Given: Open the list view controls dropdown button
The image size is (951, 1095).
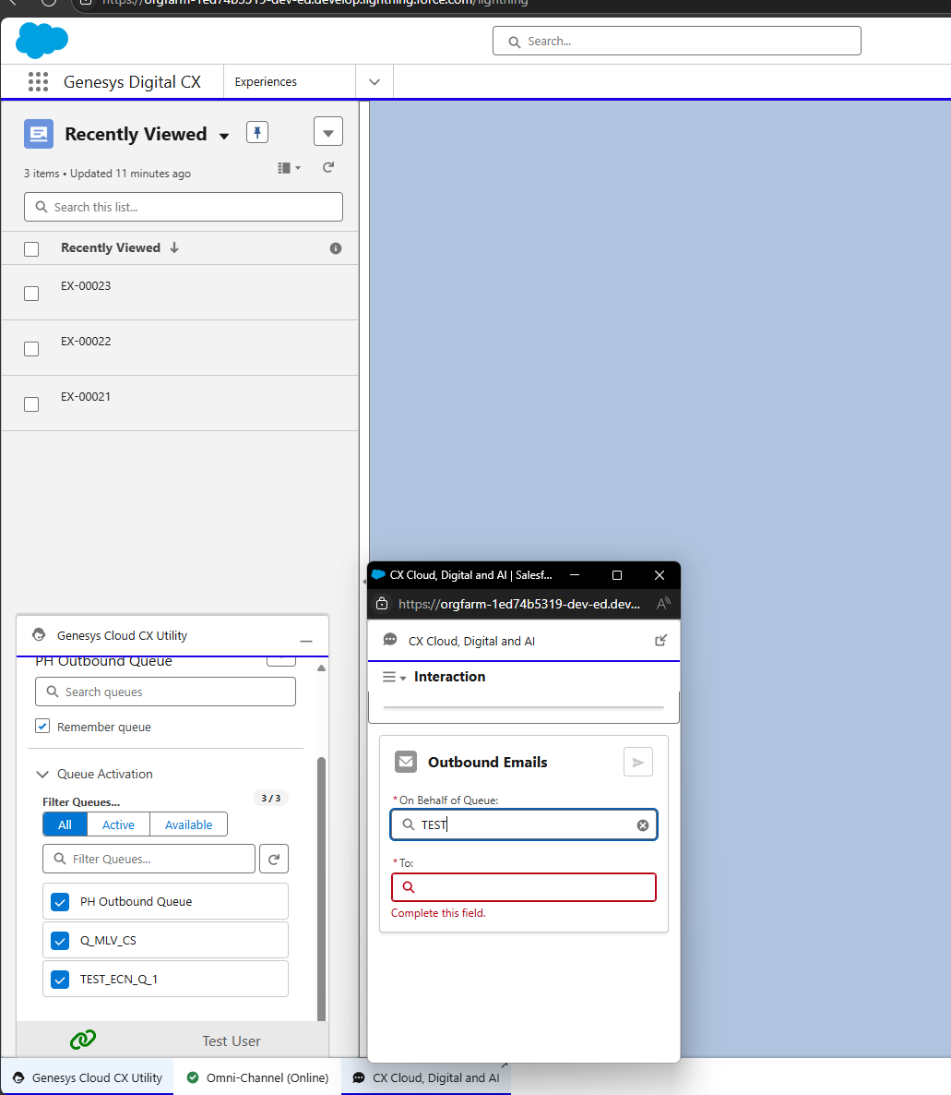Looking at the screenshot, I should point(328,132).
